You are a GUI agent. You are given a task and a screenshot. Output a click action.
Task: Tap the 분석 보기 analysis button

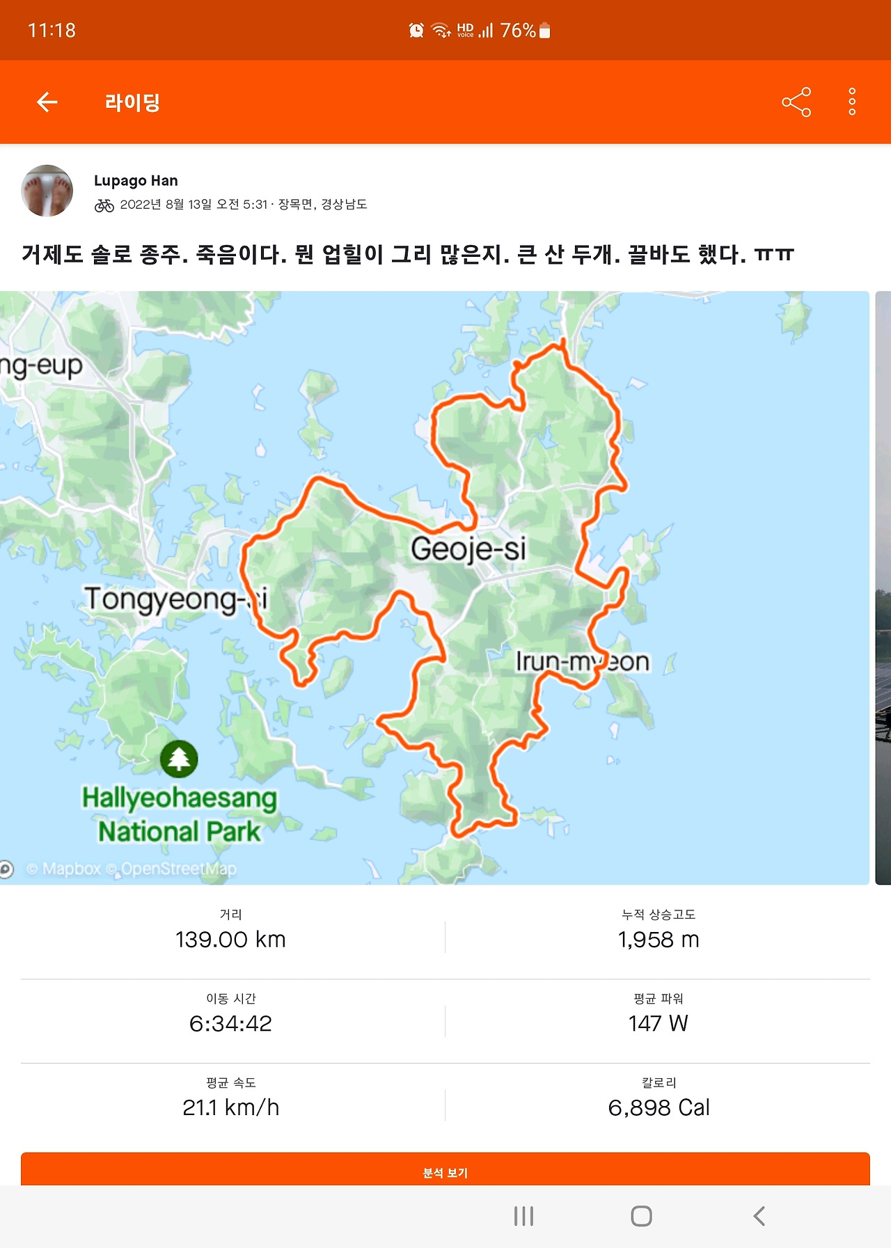[445, 1172]
